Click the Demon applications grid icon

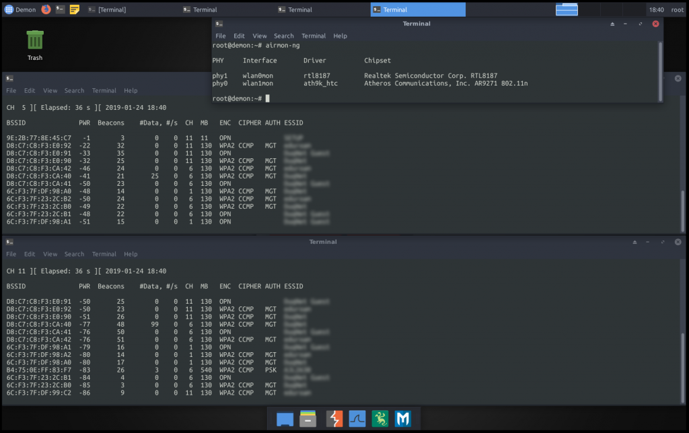click(x=8, y=9)
